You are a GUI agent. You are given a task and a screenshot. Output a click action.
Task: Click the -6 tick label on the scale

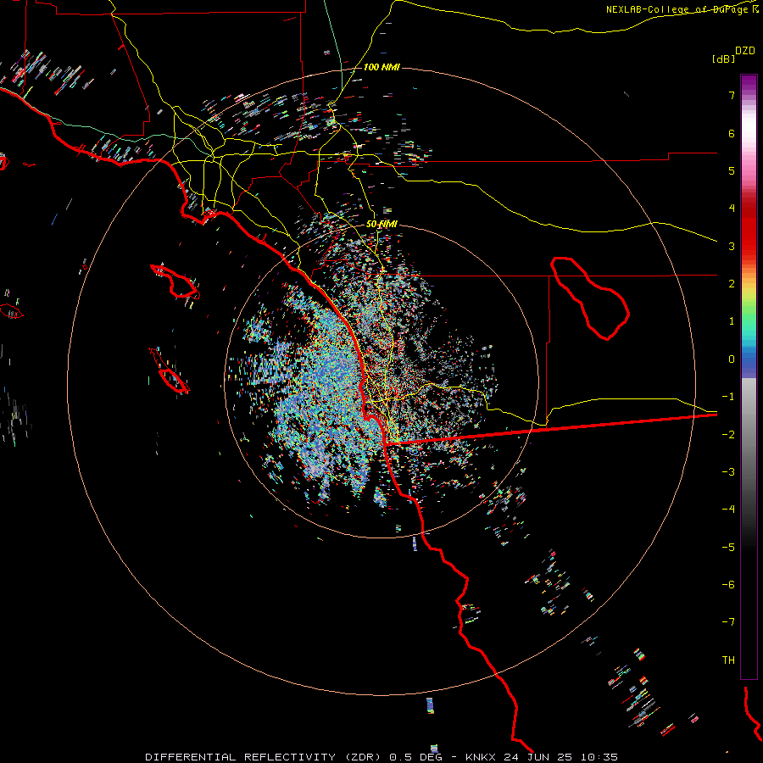click(x=728, y=585)
